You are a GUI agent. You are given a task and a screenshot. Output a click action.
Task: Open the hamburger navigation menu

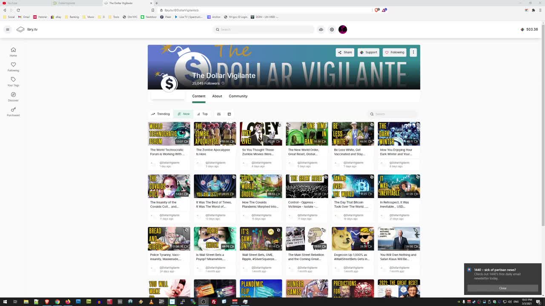point(7,29)
